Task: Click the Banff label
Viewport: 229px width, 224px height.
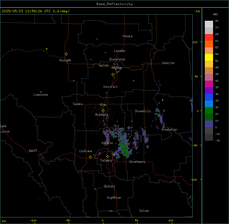Action: tap(33, 151)
